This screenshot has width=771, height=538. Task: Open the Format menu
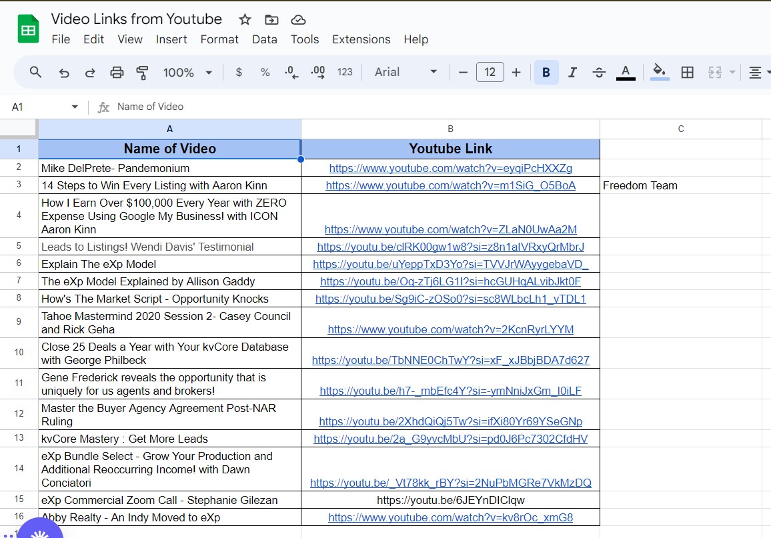pyautogui.click(x=219, y=39)
